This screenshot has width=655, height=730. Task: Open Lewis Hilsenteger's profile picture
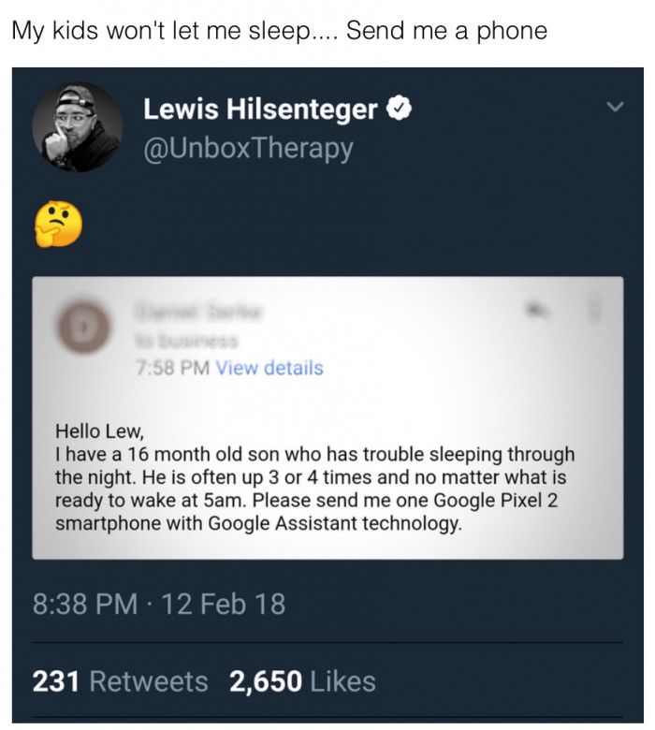[x=78, y=127]
